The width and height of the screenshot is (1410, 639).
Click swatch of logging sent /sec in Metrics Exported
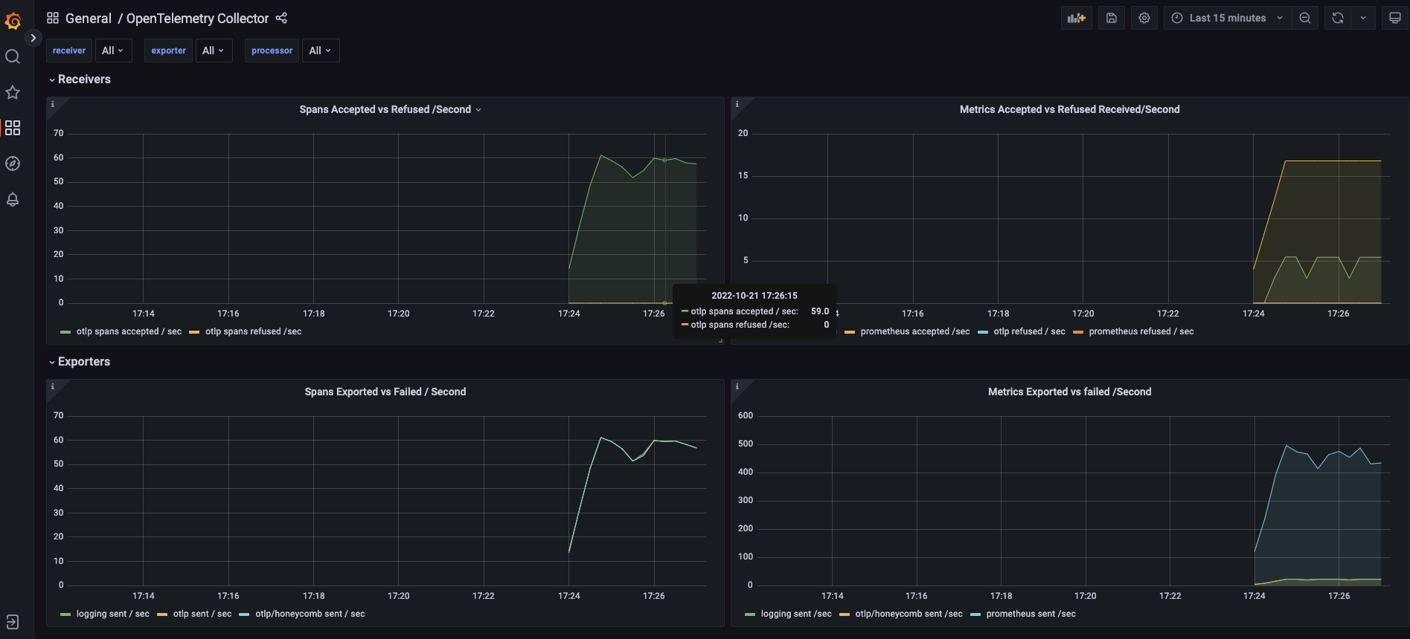point(750,614)
